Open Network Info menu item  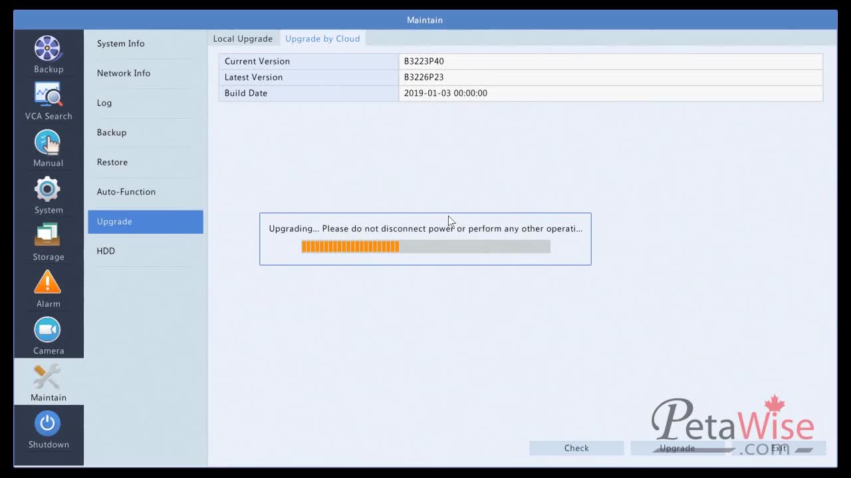[124, 73]
